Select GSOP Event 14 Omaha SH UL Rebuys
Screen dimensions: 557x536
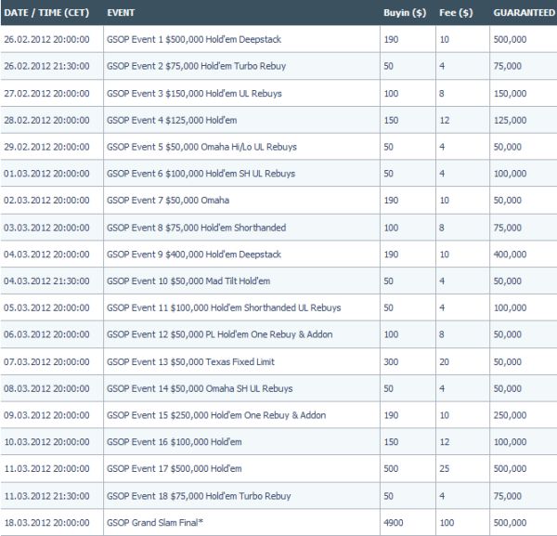(x=200, y=388)
